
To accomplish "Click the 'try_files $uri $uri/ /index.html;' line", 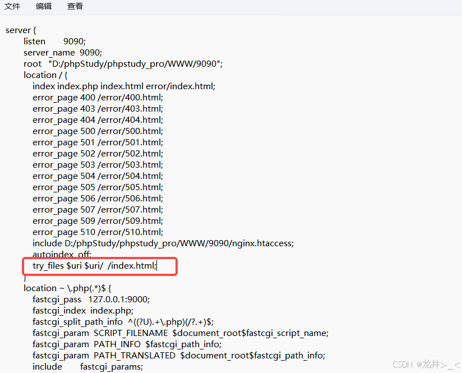I will click(x=95, y=266).
